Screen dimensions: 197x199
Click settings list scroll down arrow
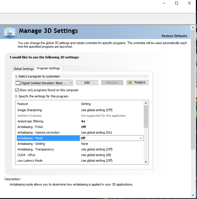click(x=146, y=162)
